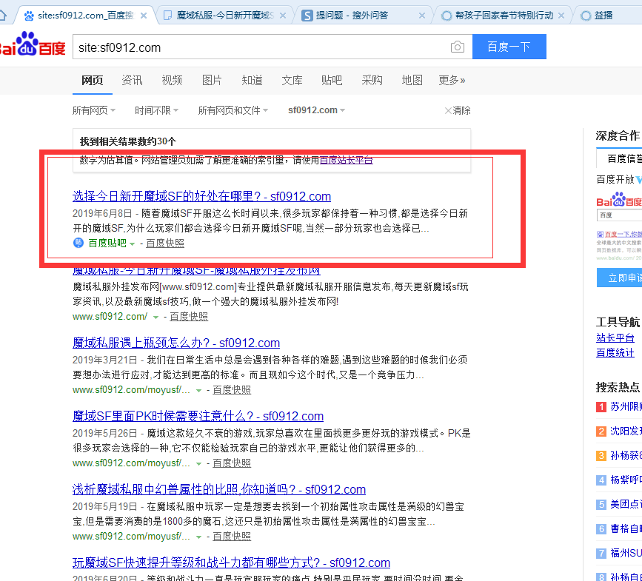Select the 地图 search category
The height and width of the screenshot is (581, 642).
(412, 80)
